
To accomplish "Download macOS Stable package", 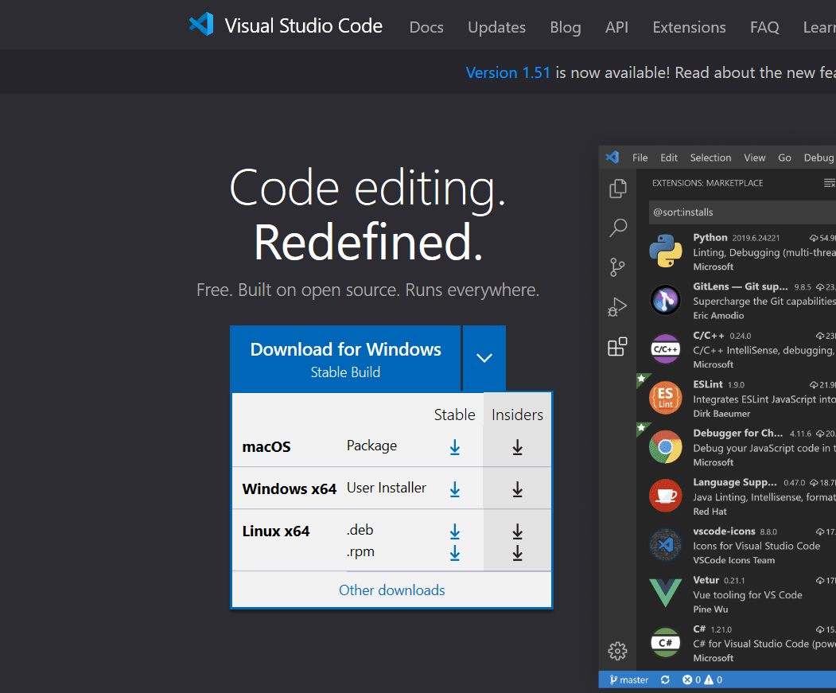I will click(x=455, y=447).
